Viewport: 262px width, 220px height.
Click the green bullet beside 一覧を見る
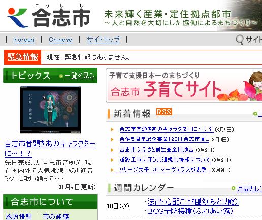[61, 76]
